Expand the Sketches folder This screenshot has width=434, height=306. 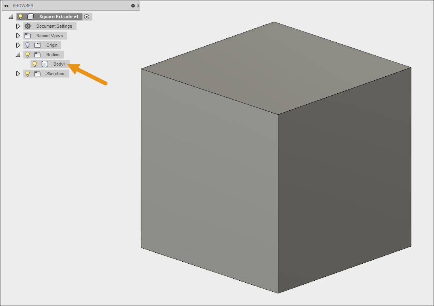pyautogui.click(x=18, y=74)
